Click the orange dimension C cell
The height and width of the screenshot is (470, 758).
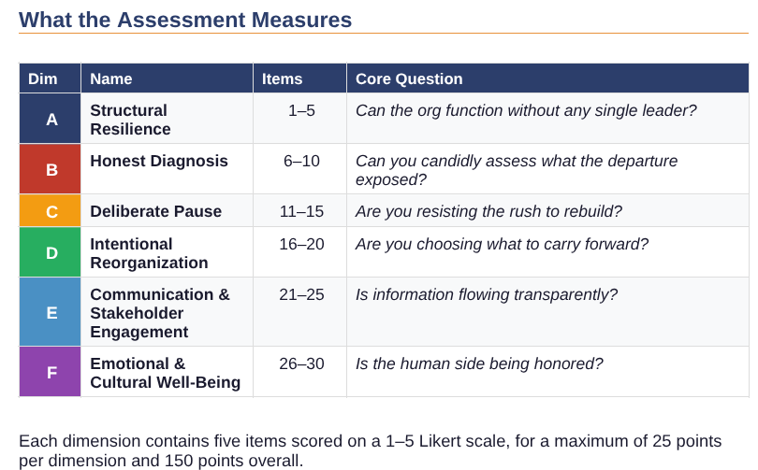tap(51, 212)
